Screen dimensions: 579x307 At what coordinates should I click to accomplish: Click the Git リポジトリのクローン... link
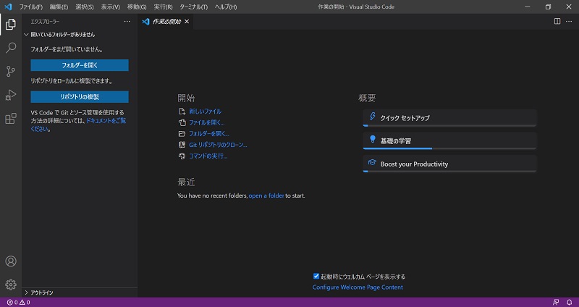[218, 145]
